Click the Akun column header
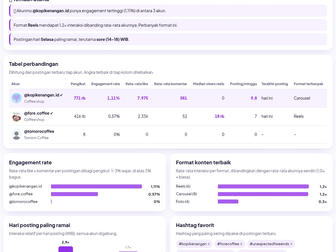Screen dimensions: 336x252 (x=16, y=84)
